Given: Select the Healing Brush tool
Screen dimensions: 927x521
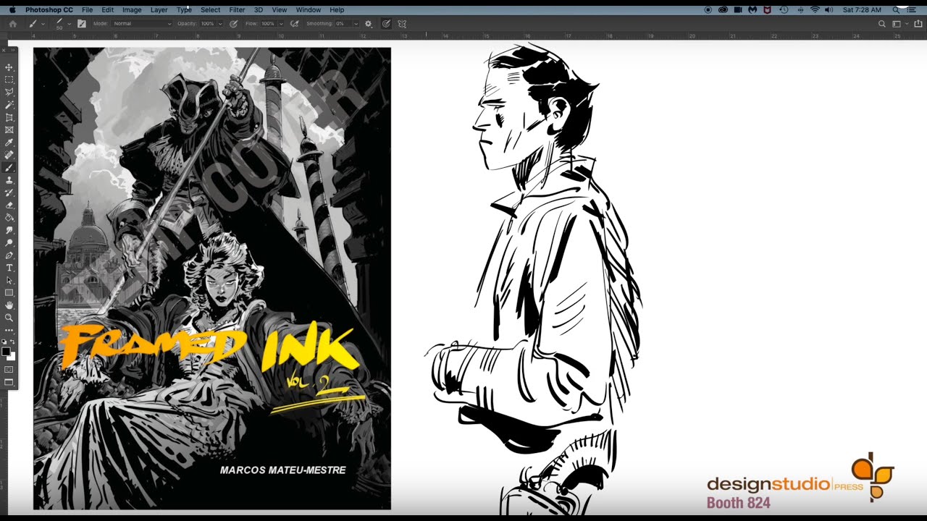Looking at the screenshot, I should coord(9,155).
